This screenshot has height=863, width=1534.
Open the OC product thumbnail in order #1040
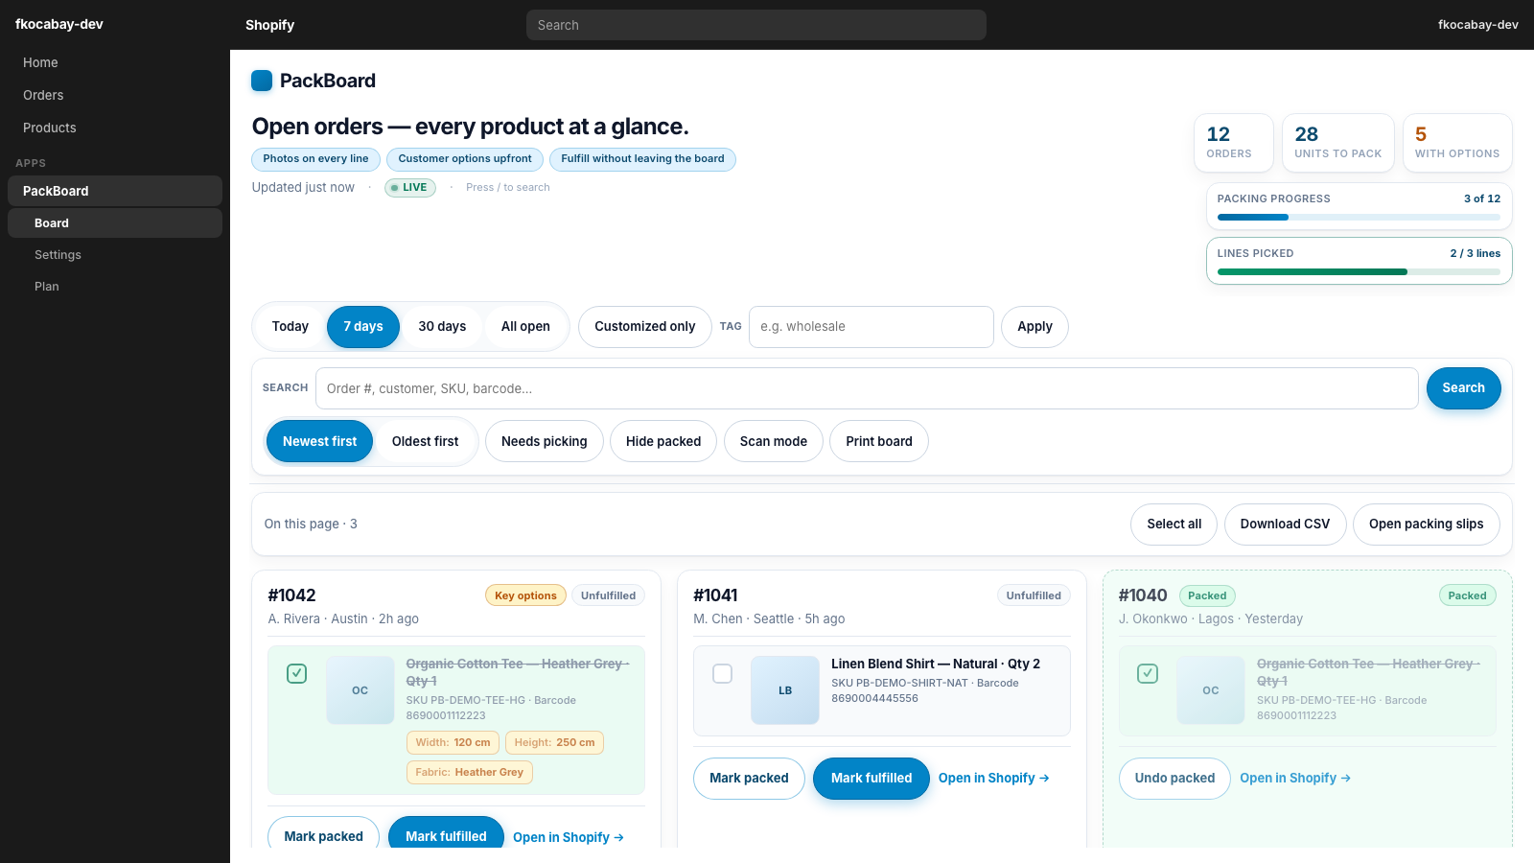click(x=1211, y=690)
